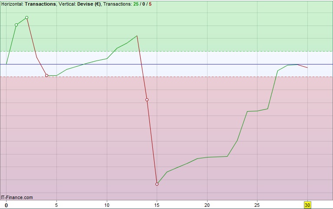Click the IT-Finance.com label

tap(17, 197)
